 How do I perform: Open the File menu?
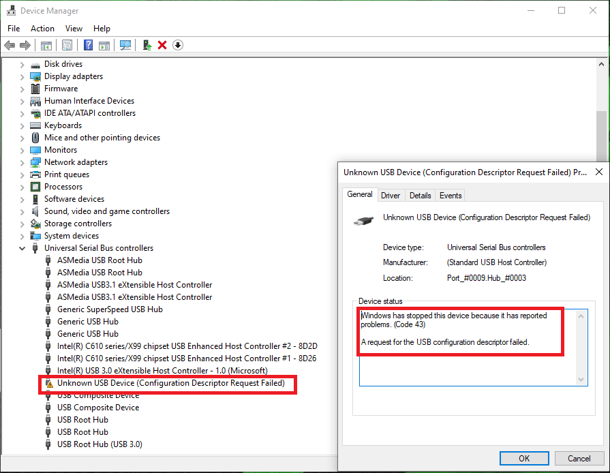(14, 29)
